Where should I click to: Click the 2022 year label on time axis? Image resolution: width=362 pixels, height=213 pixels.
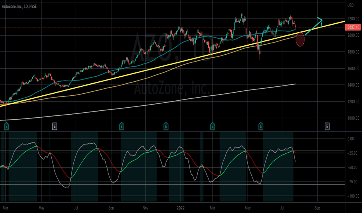point(181,208)
